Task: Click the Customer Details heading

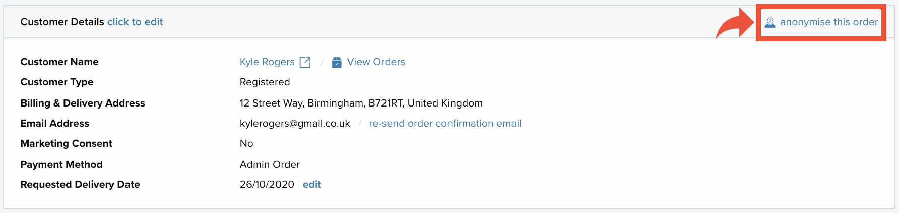Action: click(62, 22)
